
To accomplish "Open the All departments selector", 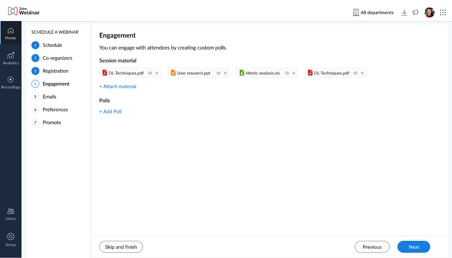I will coord(373,12).
